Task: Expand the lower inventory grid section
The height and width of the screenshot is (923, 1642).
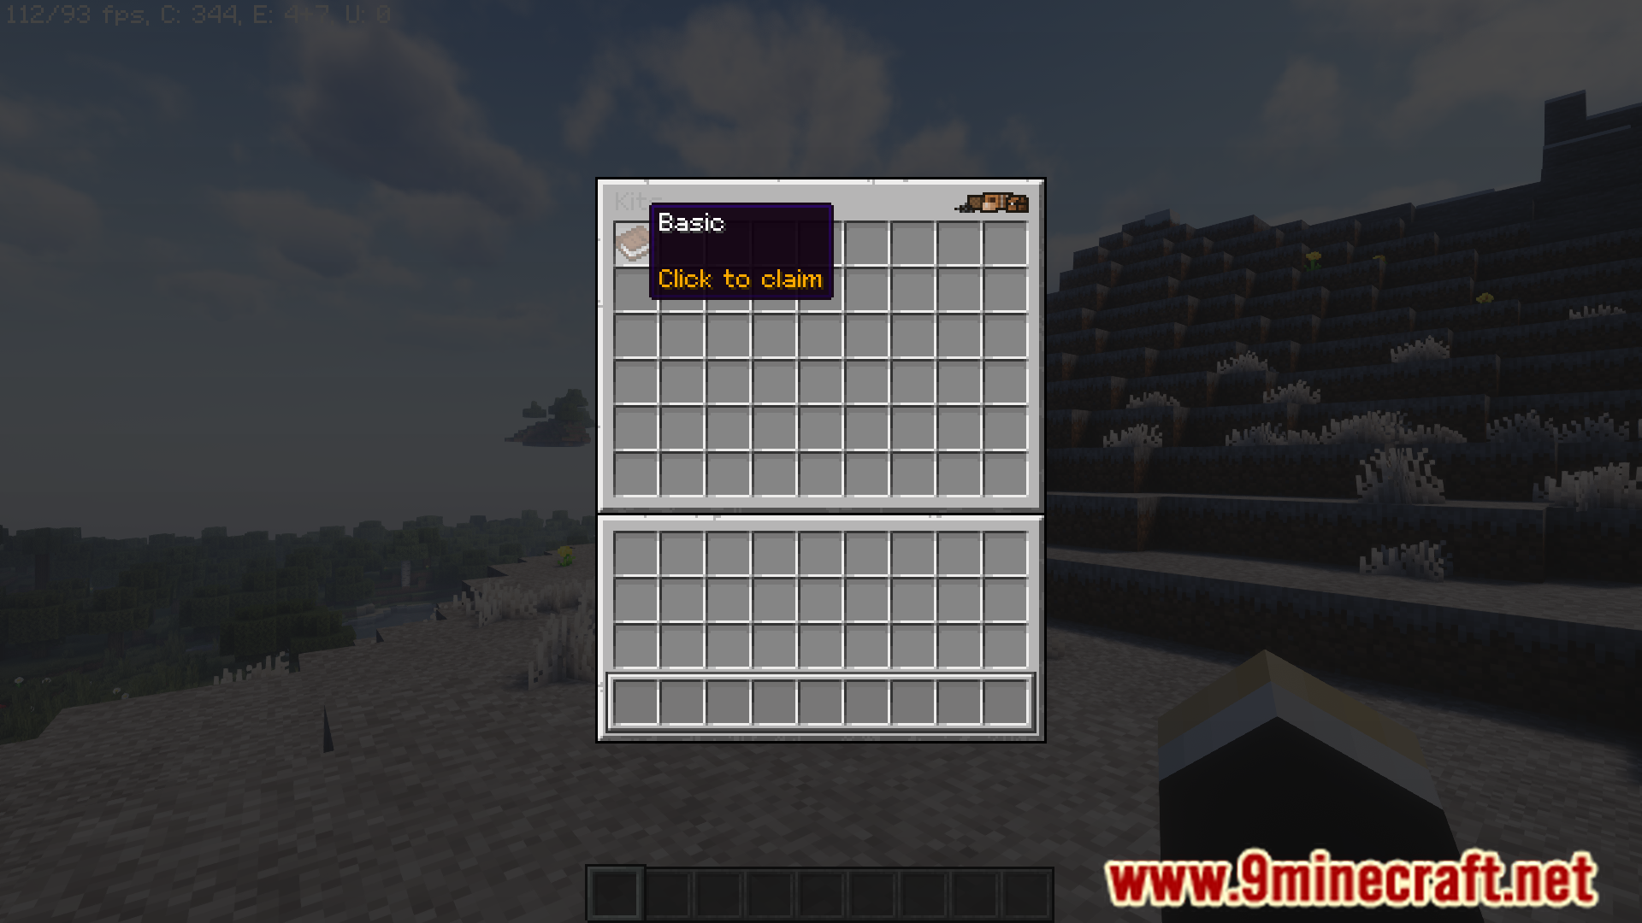Action: pyautogui.click(x=821, y=629)
